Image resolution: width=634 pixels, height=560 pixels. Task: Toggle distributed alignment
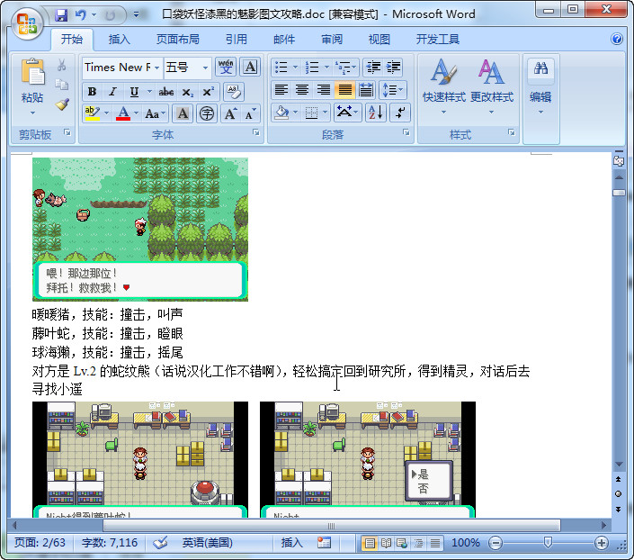click(x=366, y=89)
